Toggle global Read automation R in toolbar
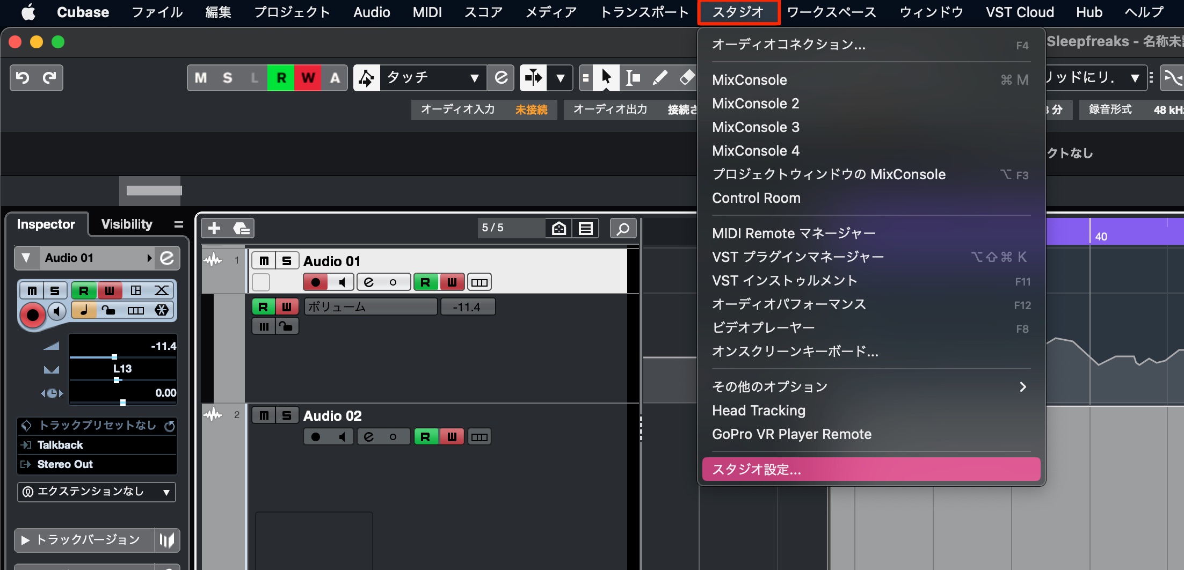This screenshot has height=570, width=1184. (281, 78)
